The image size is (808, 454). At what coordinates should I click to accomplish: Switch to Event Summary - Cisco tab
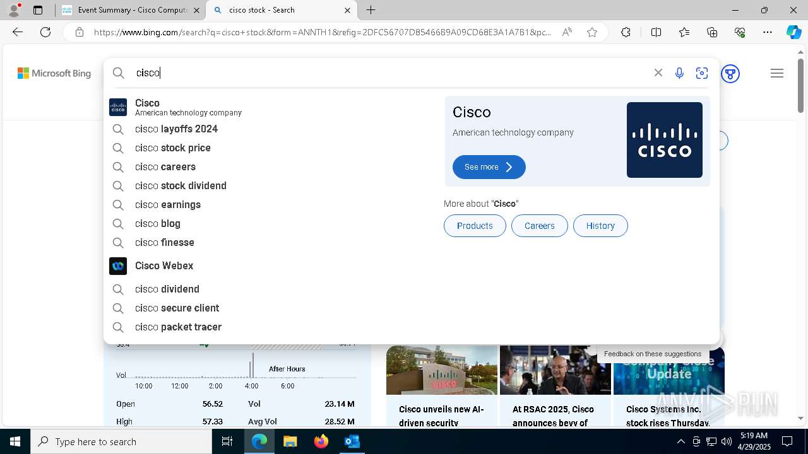(131, 10)
